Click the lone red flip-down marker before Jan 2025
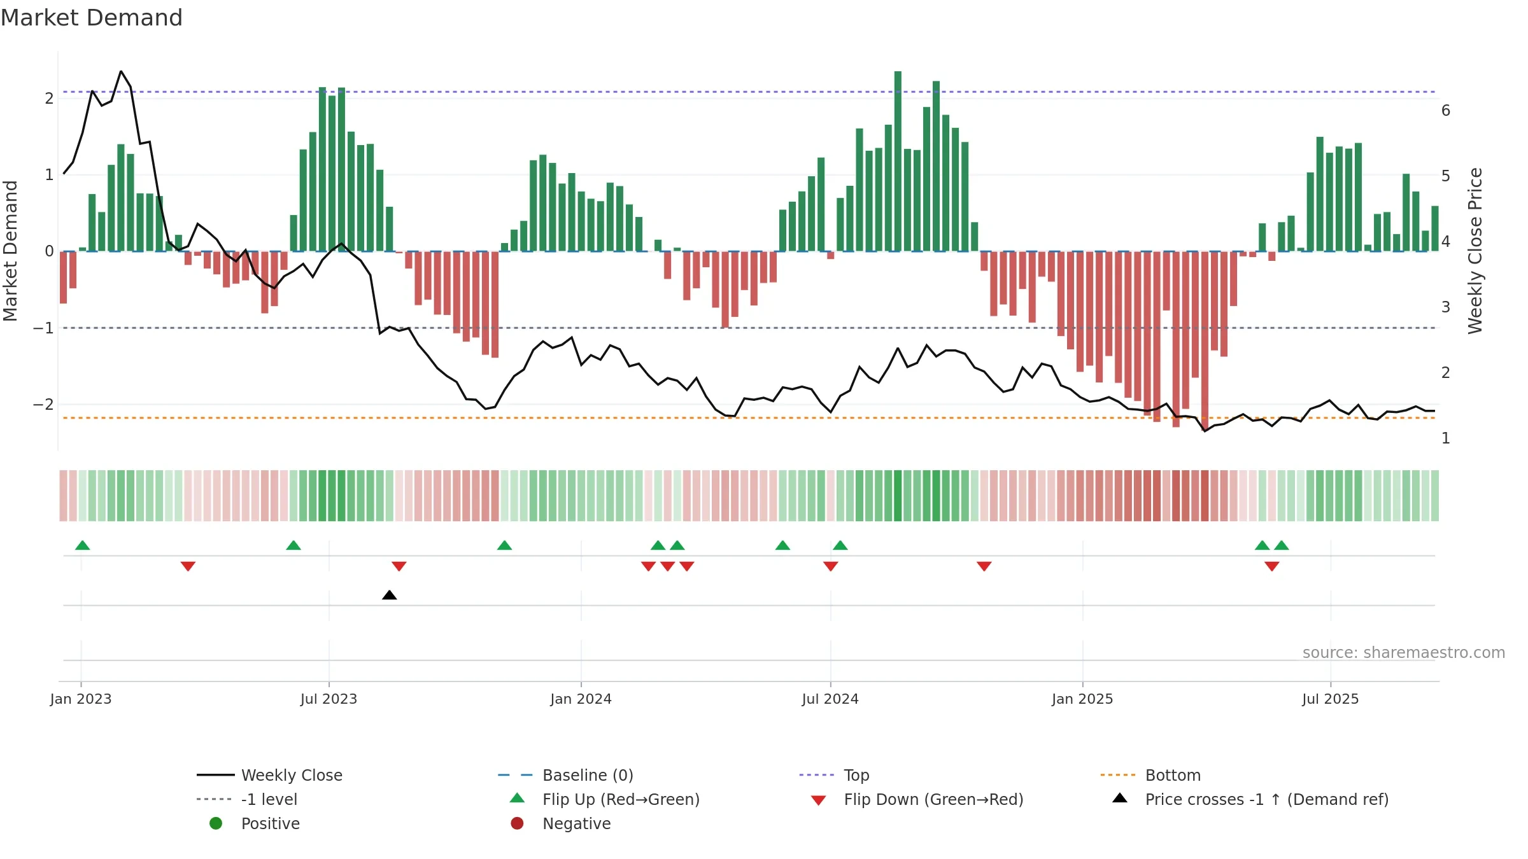The width and height of the screenshot is (1528, 859). coord(984,566)
